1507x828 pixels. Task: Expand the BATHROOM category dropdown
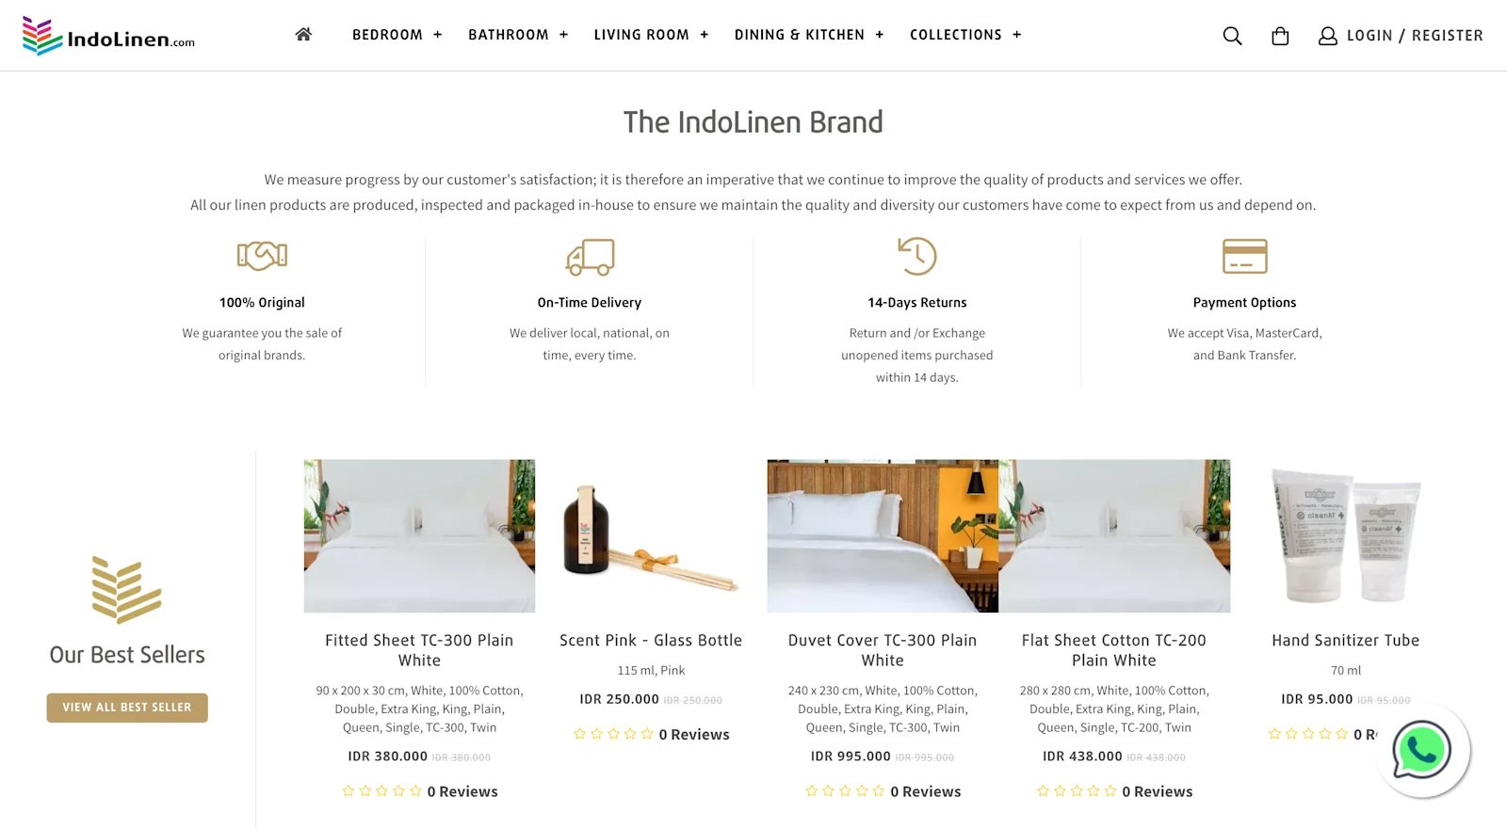(x=563, y=34)
